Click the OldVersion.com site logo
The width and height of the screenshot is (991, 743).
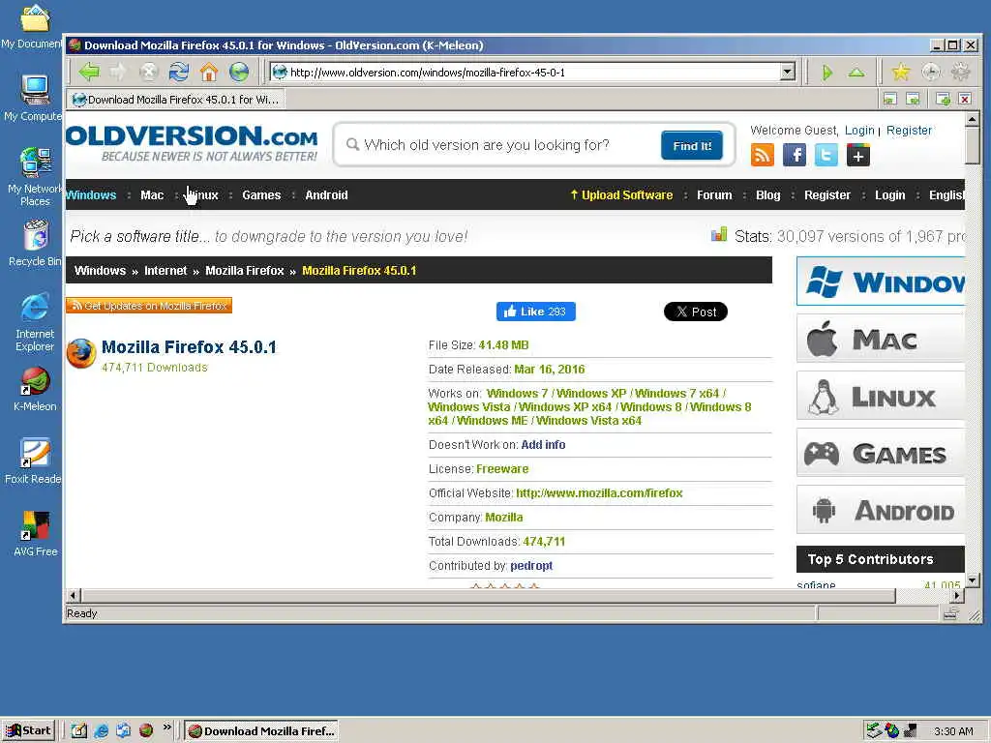pyautogui.click(x=192, y=144)
